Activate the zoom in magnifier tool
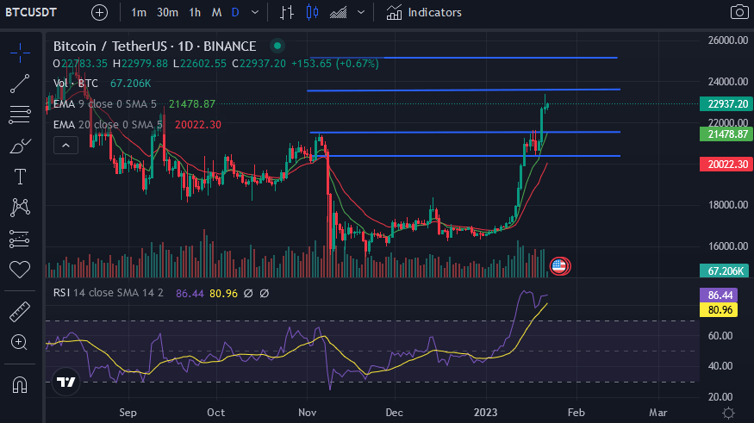This screenshot has width=754, height=423. pos(20,342)
